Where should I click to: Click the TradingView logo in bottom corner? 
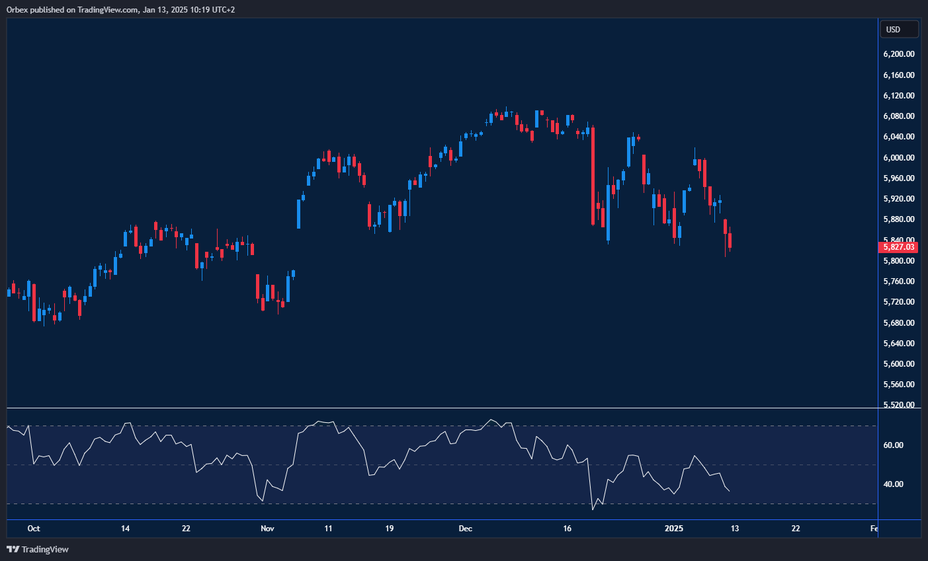coord(38,549)
